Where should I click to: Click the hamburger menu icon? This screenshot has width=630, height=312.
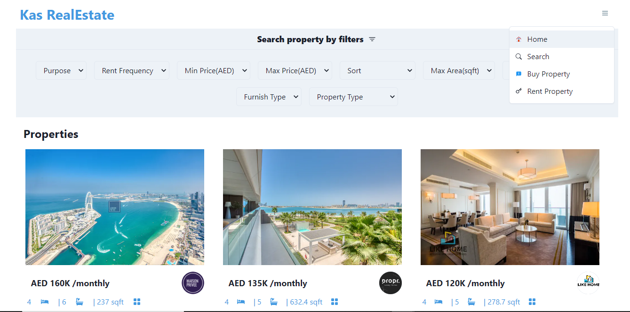tap(605, 13)
